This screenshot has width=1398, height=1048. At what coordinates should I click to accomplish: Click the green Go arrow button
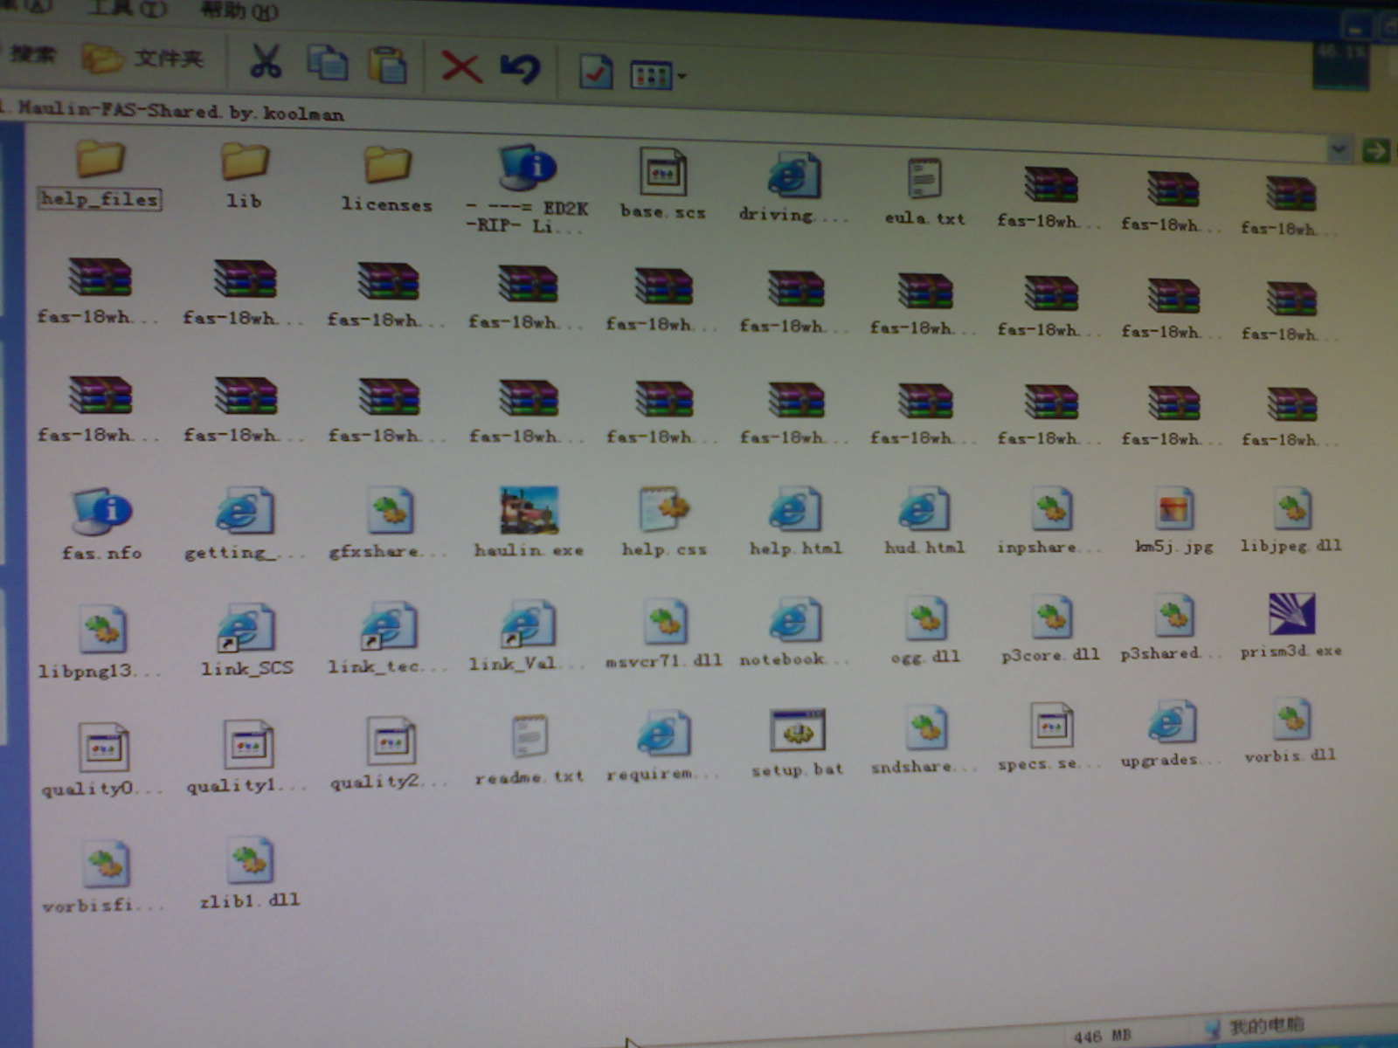(x=1375, y=151)
